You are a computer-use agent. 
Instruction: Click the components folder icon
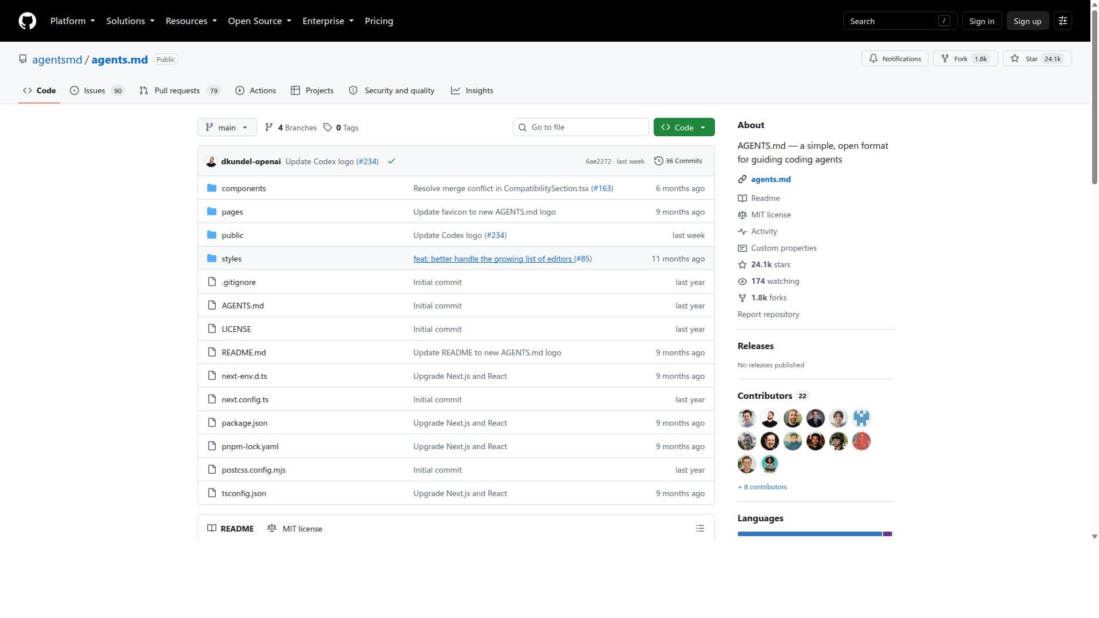click(x=212, y=188)
